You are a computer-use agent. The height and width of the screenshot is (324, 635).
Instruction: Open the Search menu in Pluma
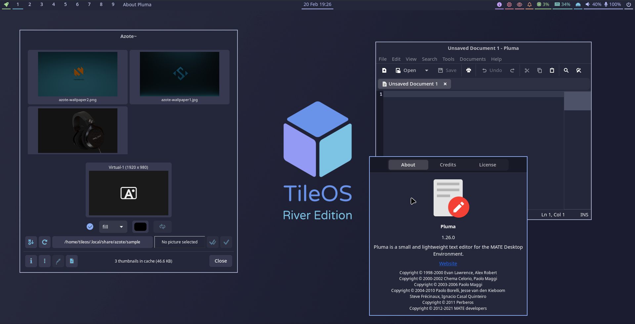[x=429, y=59]
